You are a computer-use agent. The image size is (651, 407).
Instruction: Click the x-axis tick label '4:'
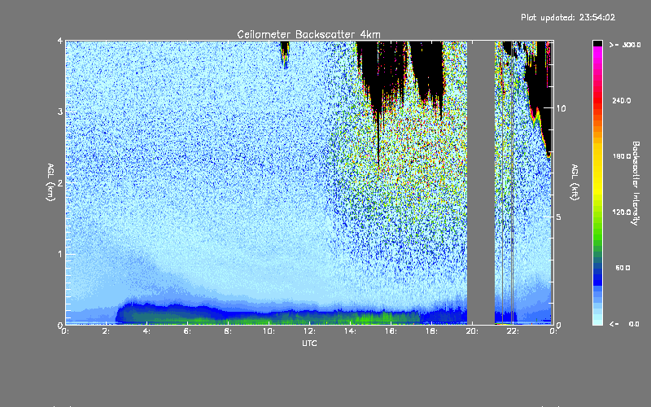coord(147,331)
